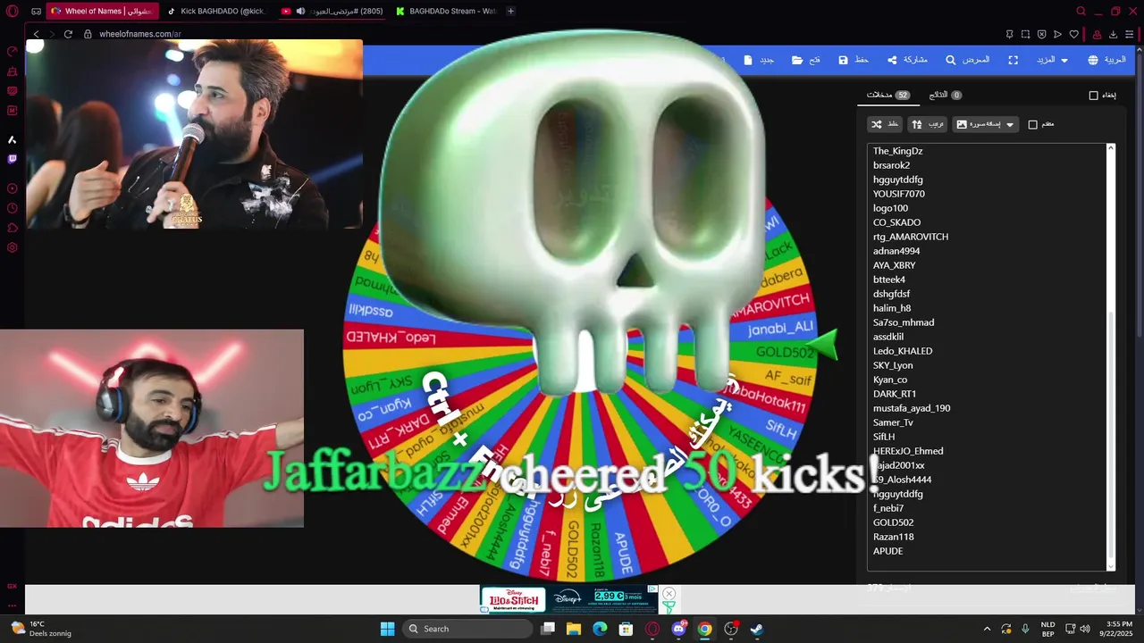Viewport: 1144px width, 643px height.
Task: Click entry rtg_AMAROVITCH in the list
Action: click(x=911, y=237)
